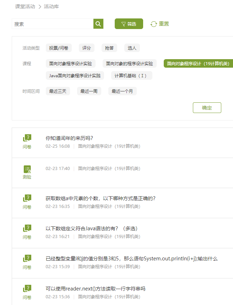The width and height of the screenshot is (233, 305).
Task: Choose the 最近一周 time range
Action: (89, 91)
